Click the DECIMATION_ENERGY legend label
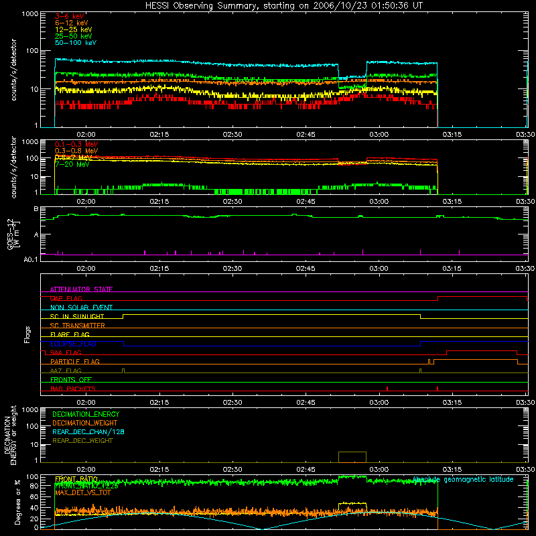Image resolution: width=536 pixels, height=536 pixels. (x=86, y=414)
